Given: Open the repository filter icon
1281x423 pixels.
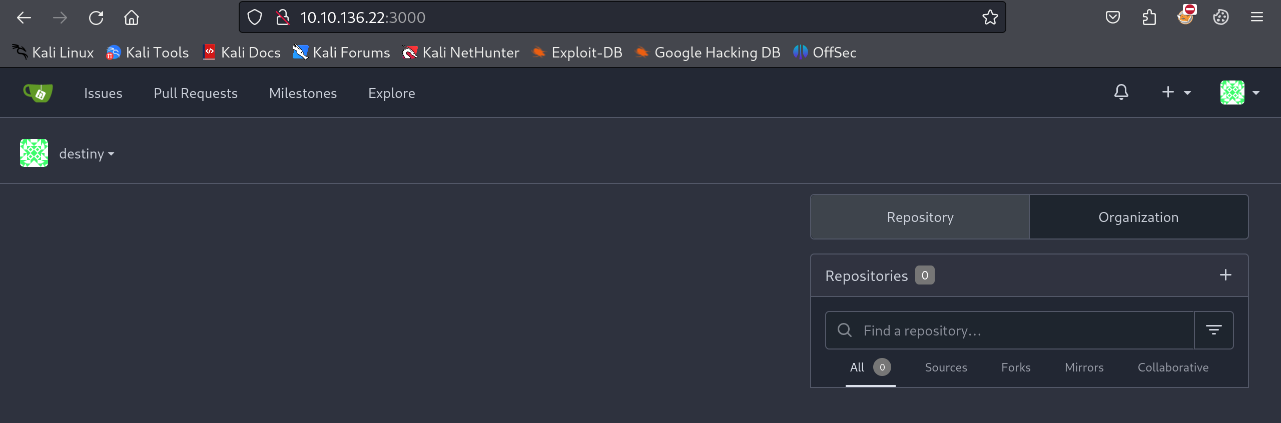Looking at the screenshot, I should [1213, 330].
